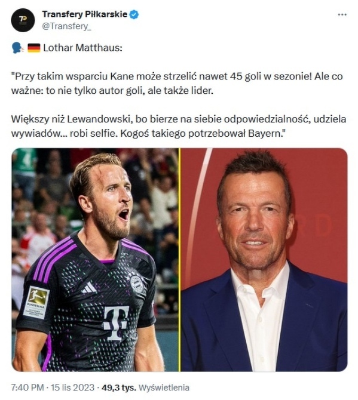
Task: Click the quote paragraph starting with Przy takim wsparciu
Action: coord(177,83)
